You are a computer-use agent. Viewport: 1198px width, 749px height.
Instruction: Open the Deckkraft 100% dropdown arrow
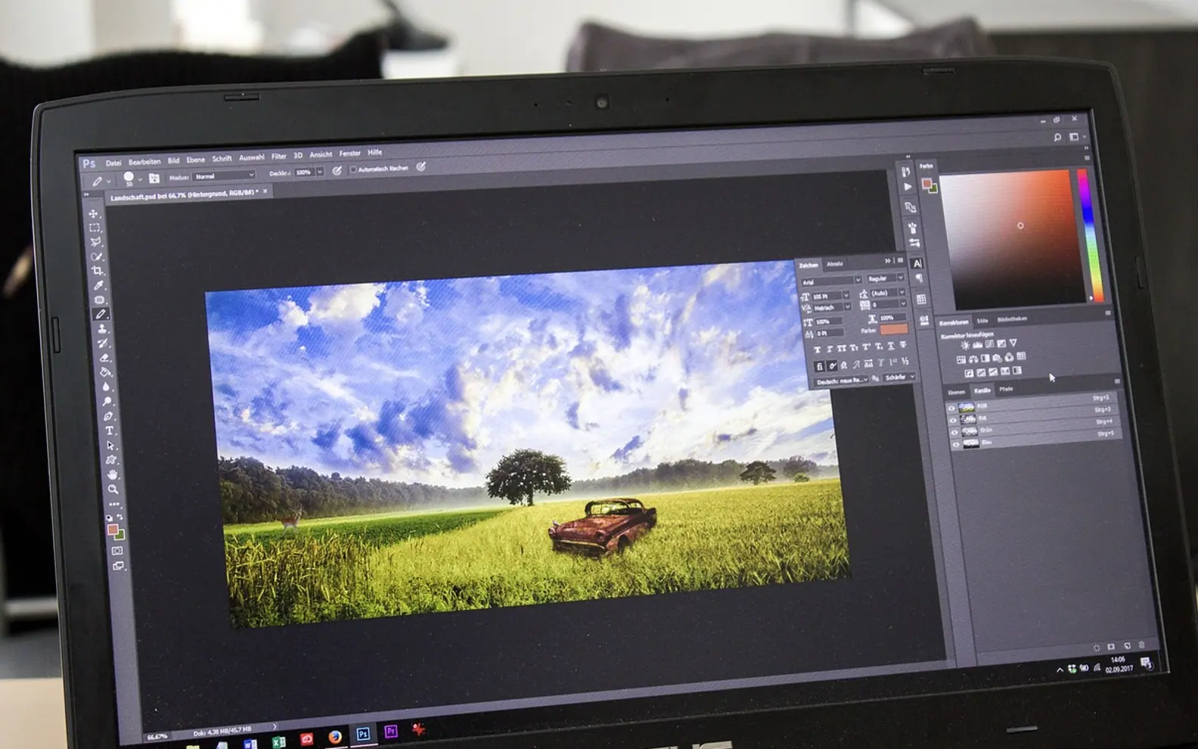(x=320, y=172)
